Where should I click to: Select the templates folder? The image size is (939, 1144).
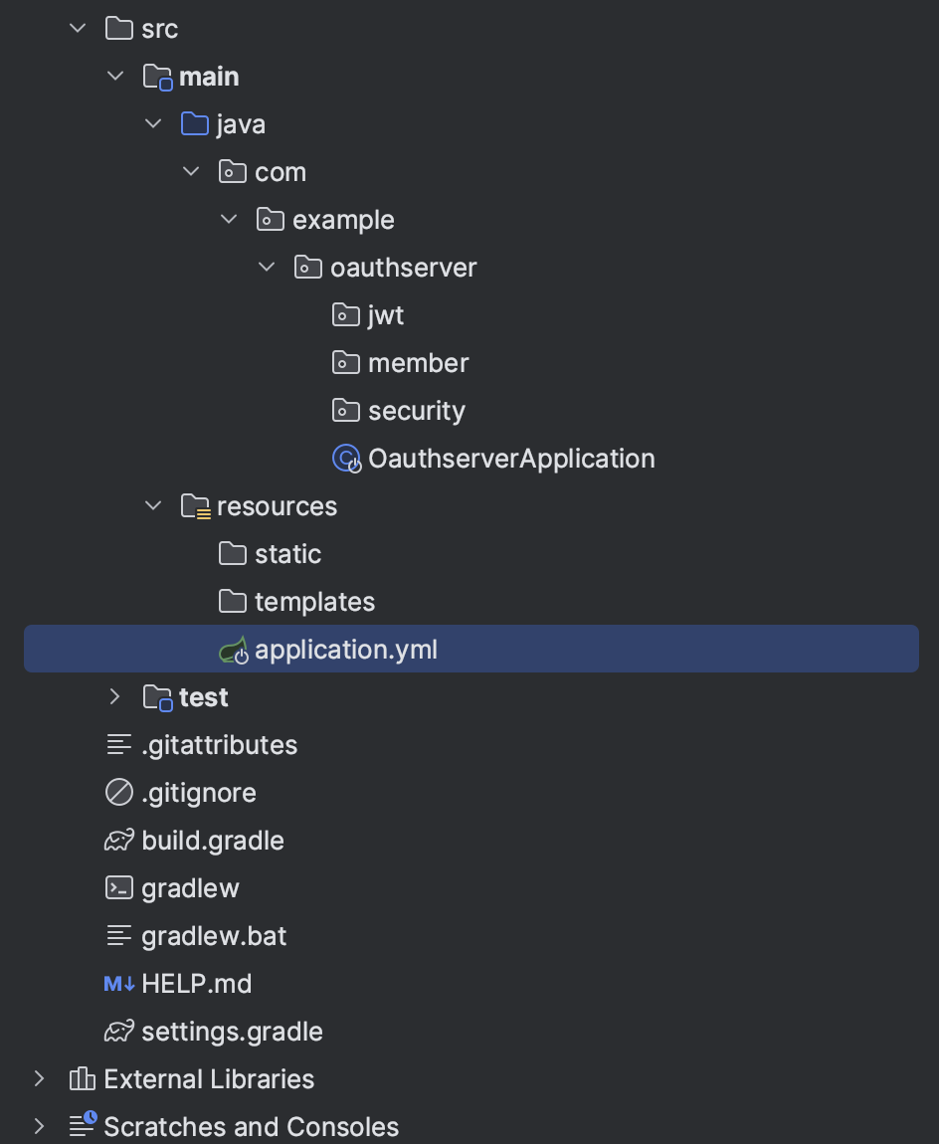click(x=313, y=601)
